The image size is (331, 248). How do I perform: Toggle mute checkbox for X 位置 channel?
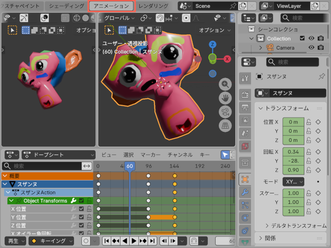click(81, 209)
